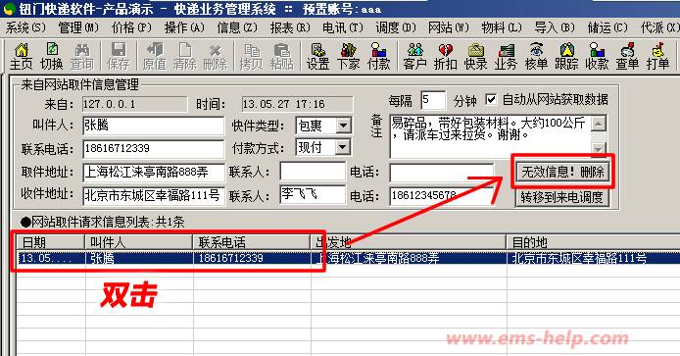Click the 折扣 discount heart icon
This screenshot has height=356, width=680.
(446, 57)
